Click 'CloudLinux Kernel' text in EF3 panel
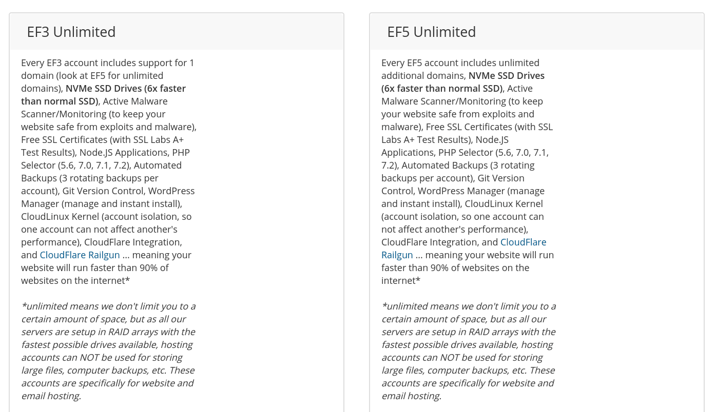Viewport: 715px width, 412px height. [60, 216]
